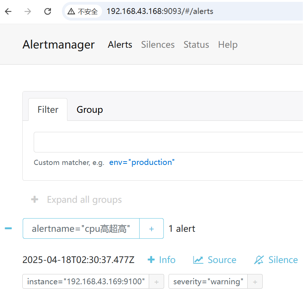This screenshot has width=303, height=292.
Task: Focus the address bar showing 192.168.43.168:9093/#/alerts
Action: click(160, 11)
